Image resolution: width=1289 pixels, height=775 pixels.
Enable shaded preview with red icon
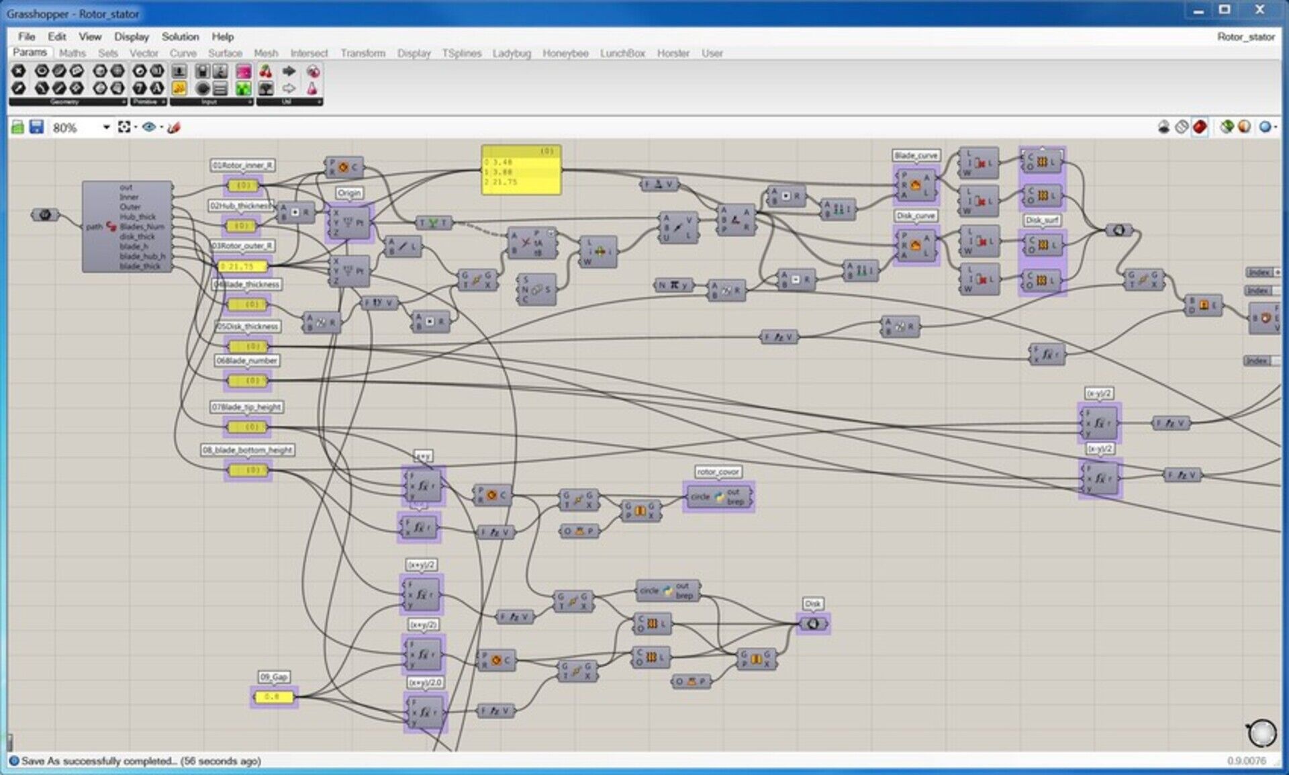(1200, 127)
